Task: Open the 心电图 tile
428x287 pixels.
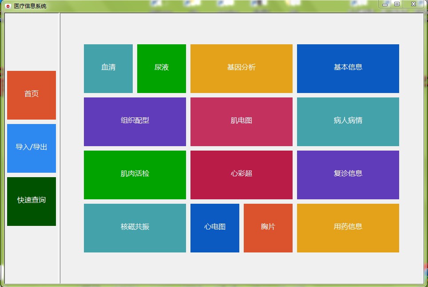Action: coord(215,228)
